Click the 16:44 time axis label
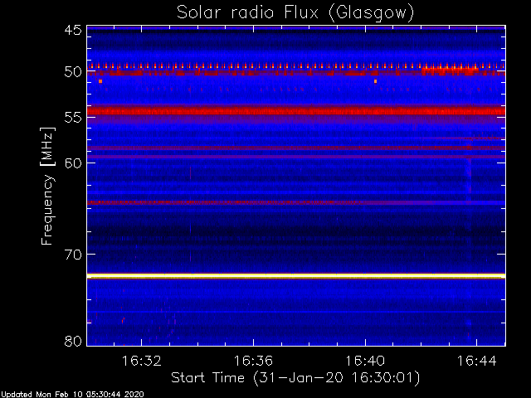This screenshot has width=531, height=398. [x=477, y=362]
